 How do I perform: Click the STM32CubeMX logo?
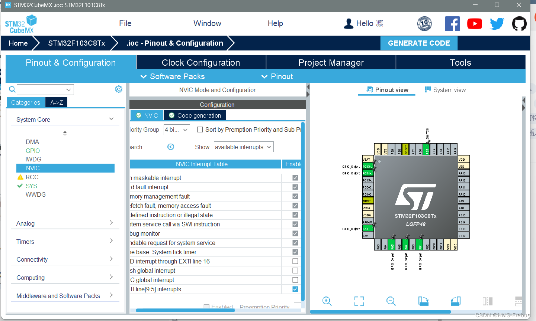21,24
